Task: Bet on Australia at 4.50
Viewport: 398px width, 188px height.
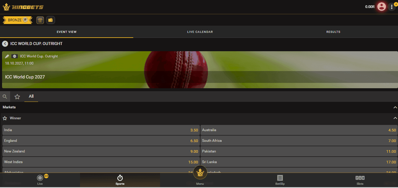Action: click(x=299, y=130)
